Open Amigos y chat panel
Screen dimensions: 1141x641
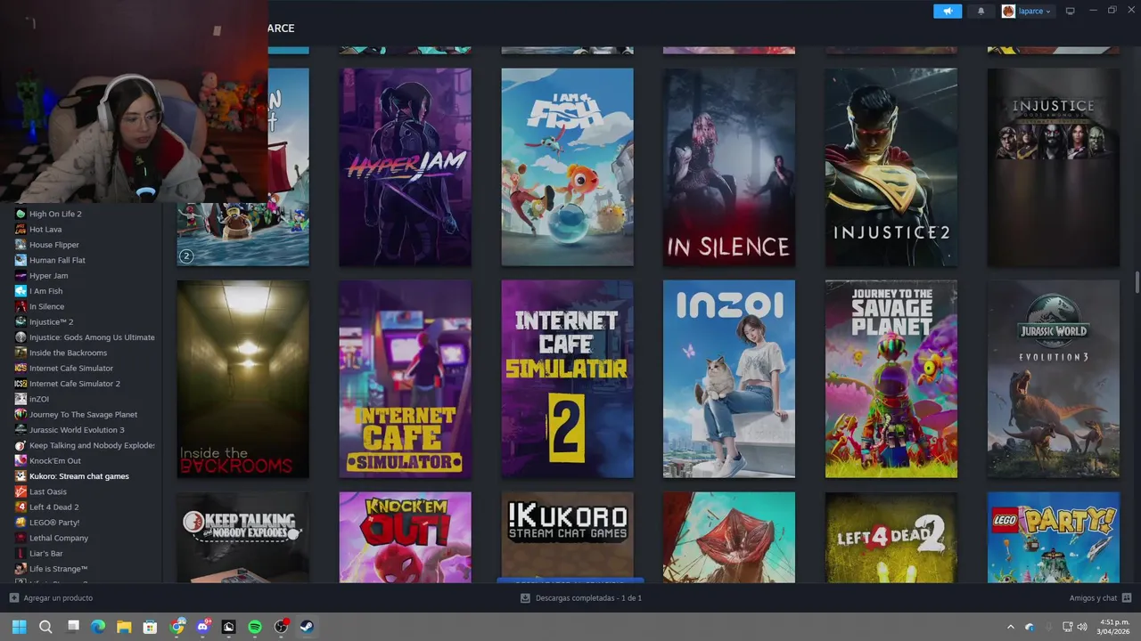1100,598
